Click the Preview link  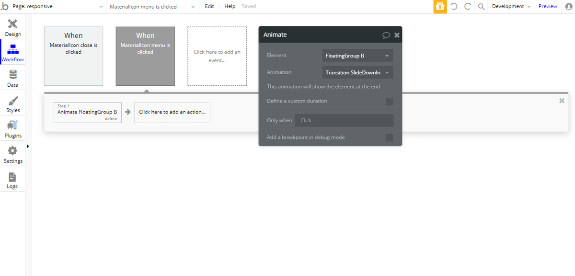pos(548,6)
